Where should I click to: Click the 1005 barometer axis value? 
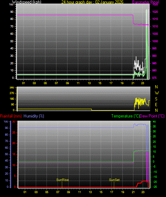(155, 34)
